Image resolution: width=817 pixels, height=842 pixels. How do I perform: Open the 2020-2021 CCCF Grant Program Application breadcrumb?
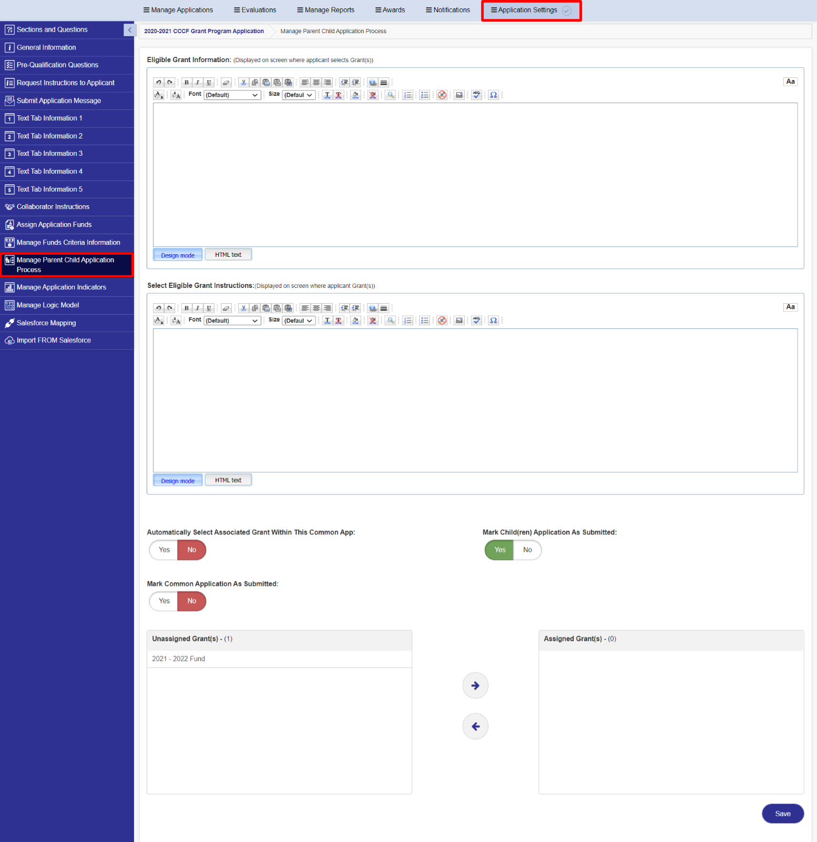pos(204,31)
